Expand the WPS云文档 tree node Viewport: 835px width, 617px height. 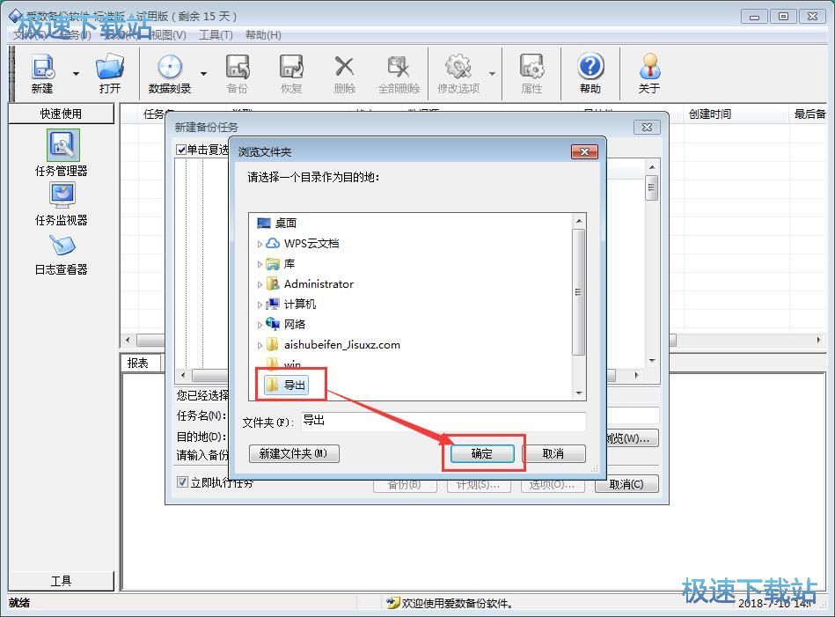pyautogui.click(x=260, y=244)
